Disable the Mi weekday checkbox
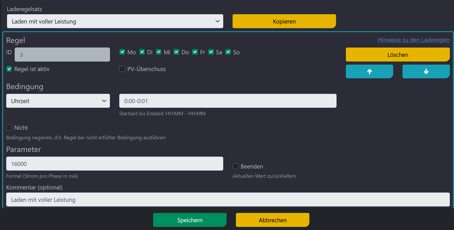454x230 pixels. [x=159, y=52]
